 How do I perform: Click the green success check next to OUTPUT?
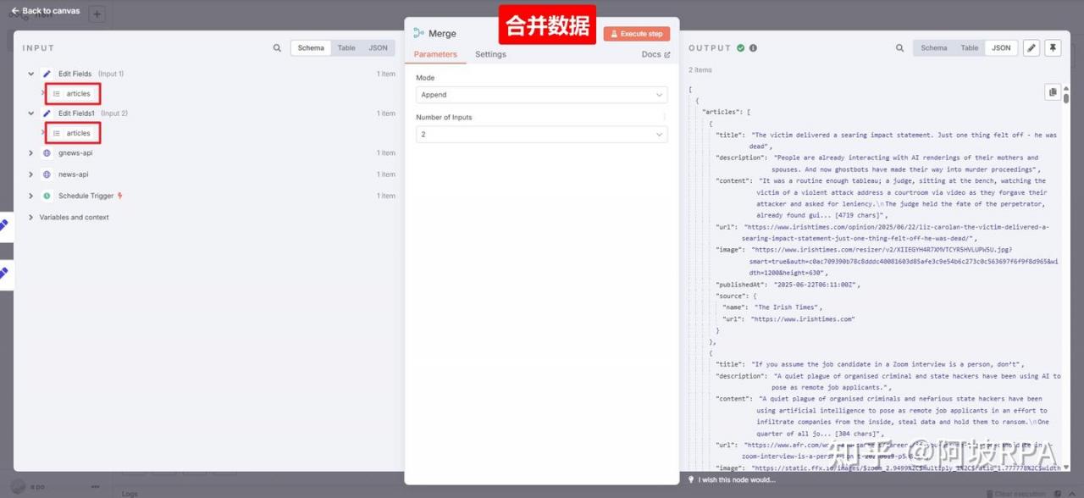point(741,48)
